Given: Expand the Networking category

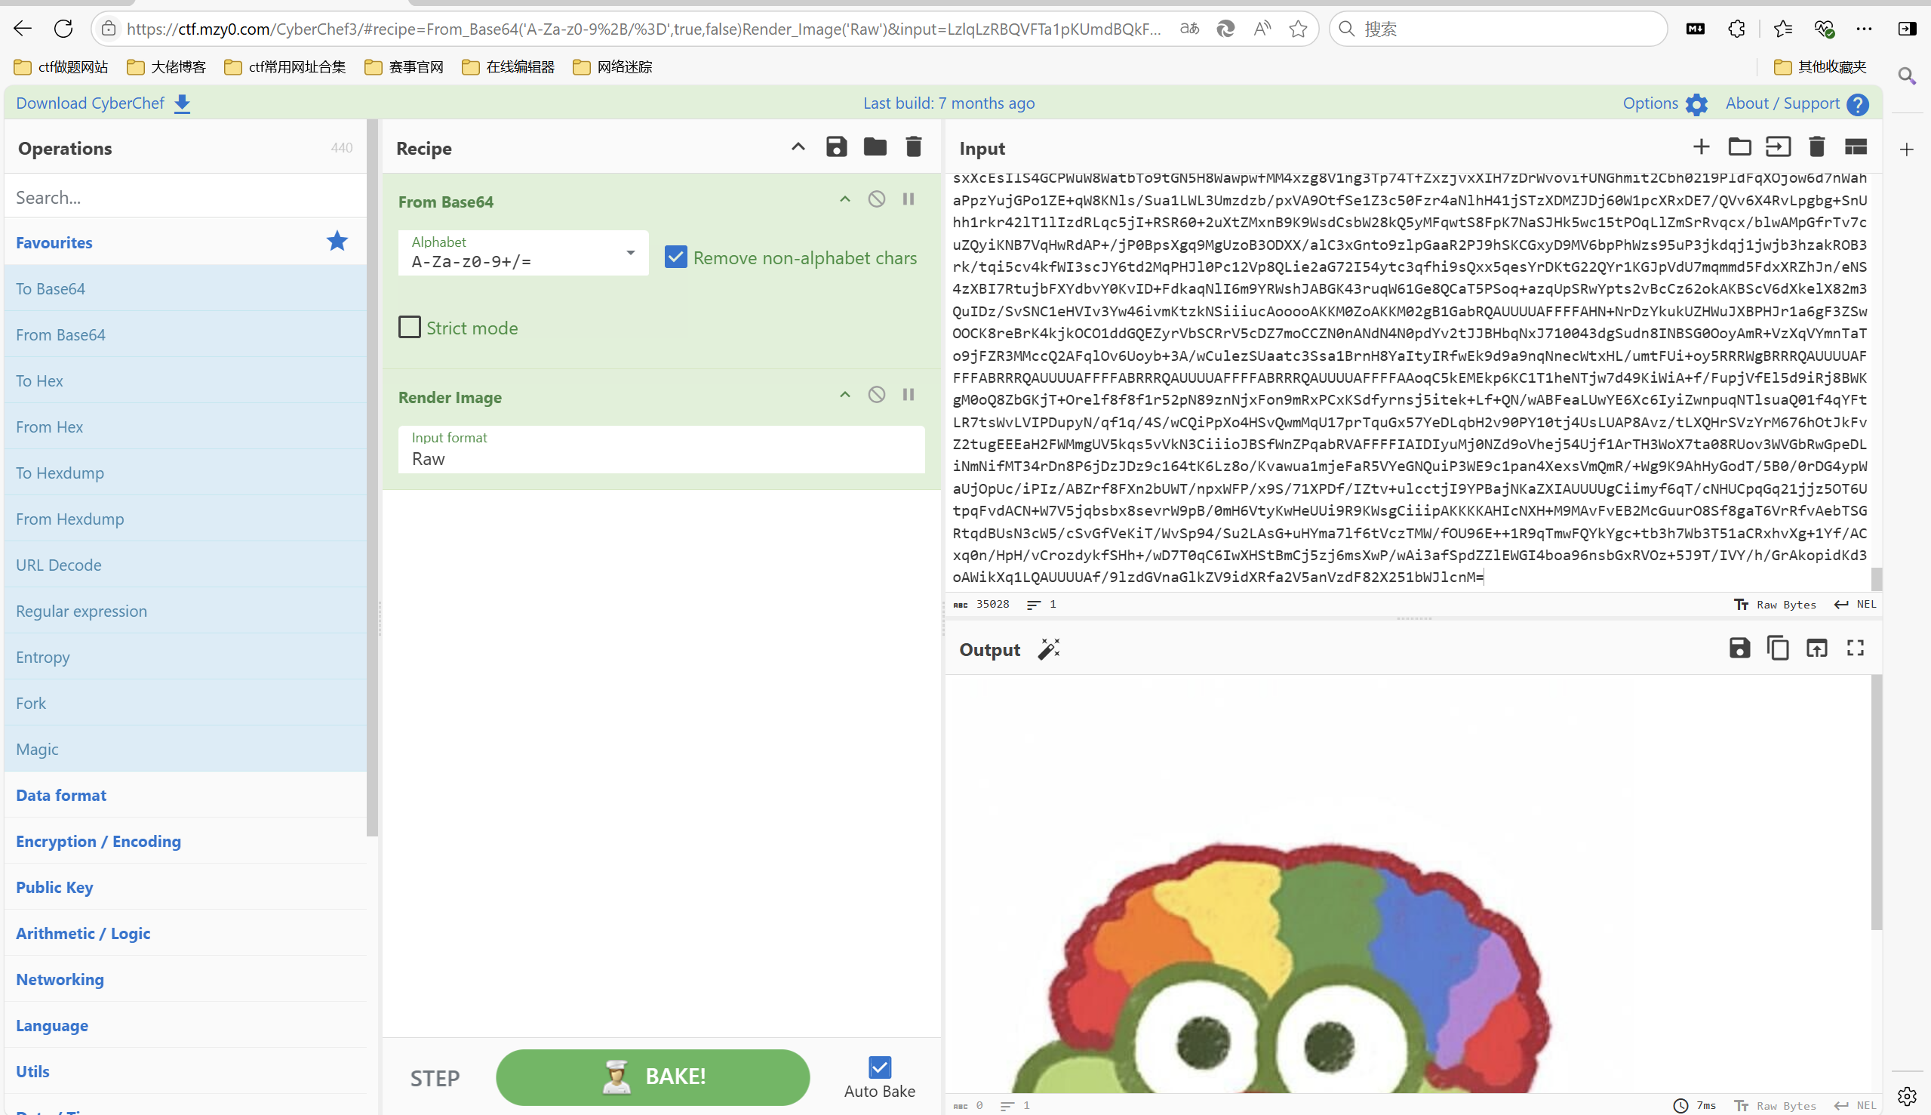Looking at the screenshot, I should point(185,978).
